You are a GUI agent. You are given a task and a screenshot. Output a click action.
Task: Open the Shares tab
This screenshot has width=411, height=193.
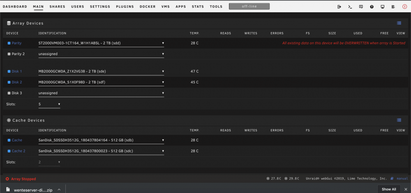coord(57,7)
